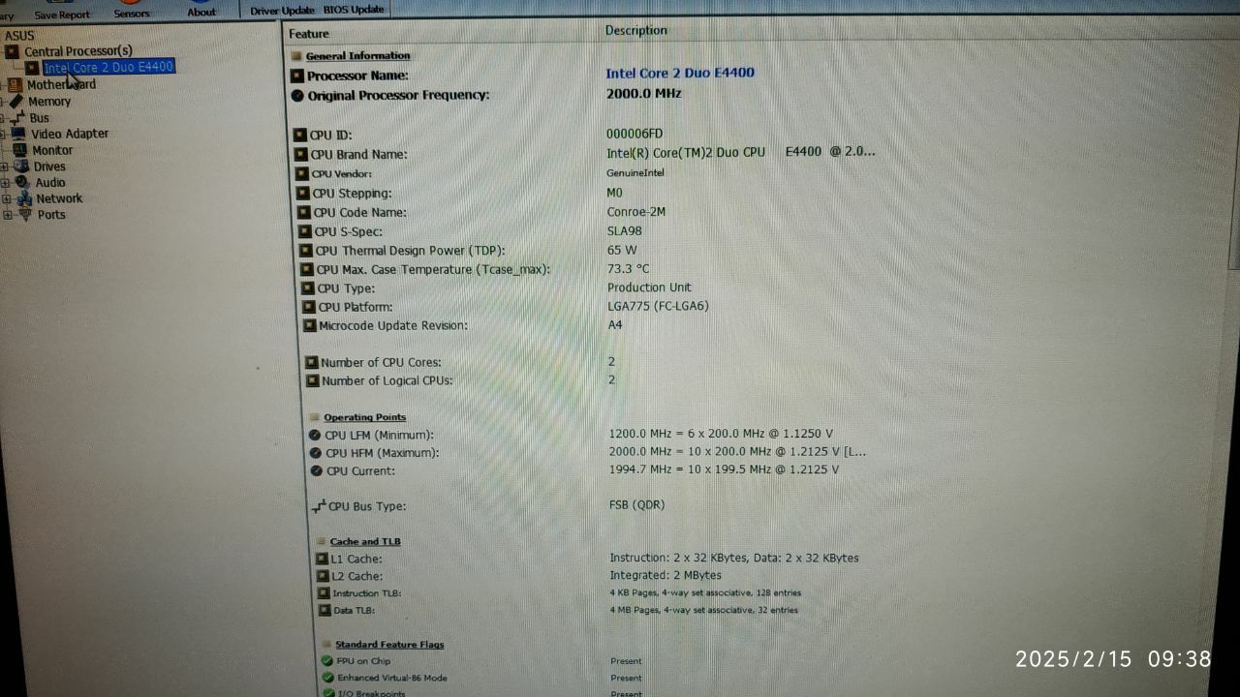
Task: Click the CPU ID row icon
Action: [x=300, y=136]
